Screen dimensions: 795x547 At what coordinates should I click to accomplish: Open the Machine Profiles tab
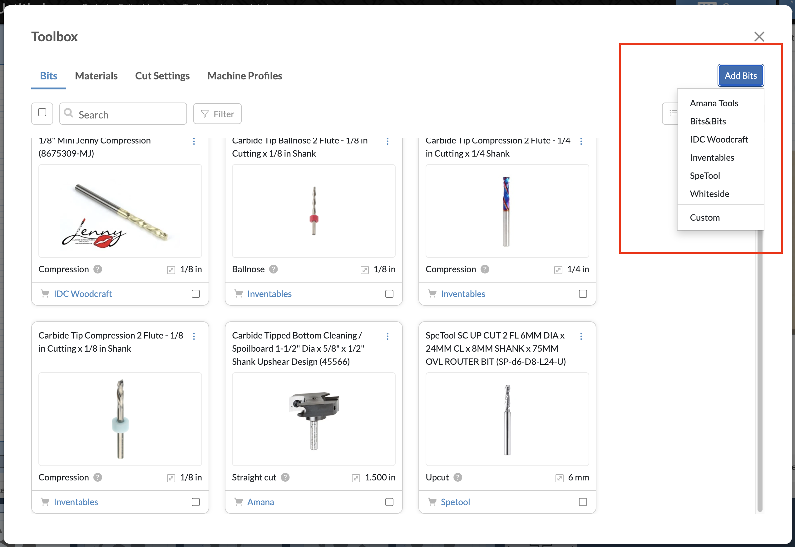point(244,76)
